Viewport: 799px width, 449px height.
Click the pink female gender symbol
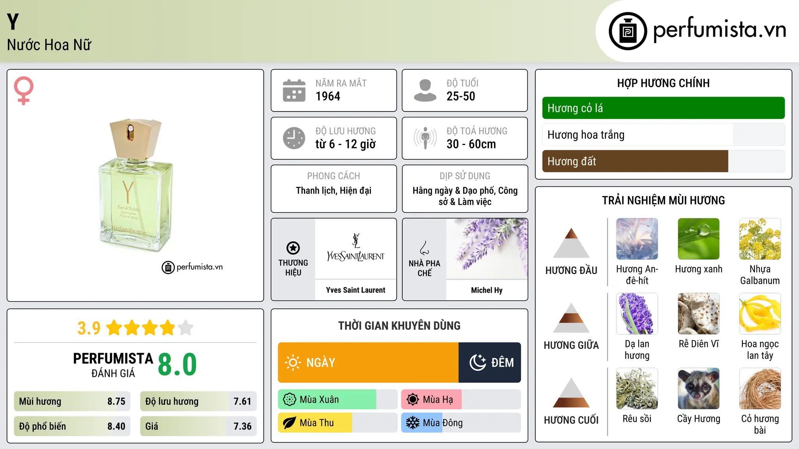point(23,91)
